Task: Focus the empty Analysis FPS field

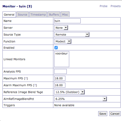Action: click(x=60, y=71)
